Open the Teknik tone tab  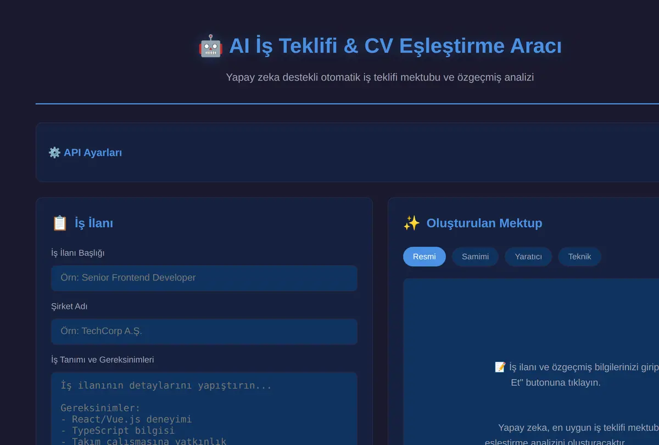pos(579,256)
